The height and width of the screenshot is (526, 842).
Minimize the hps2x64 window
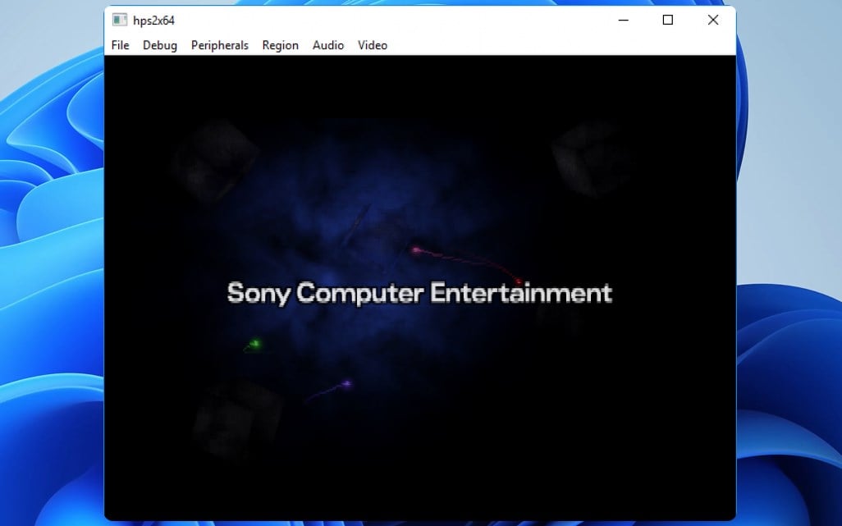coord(624,20)
